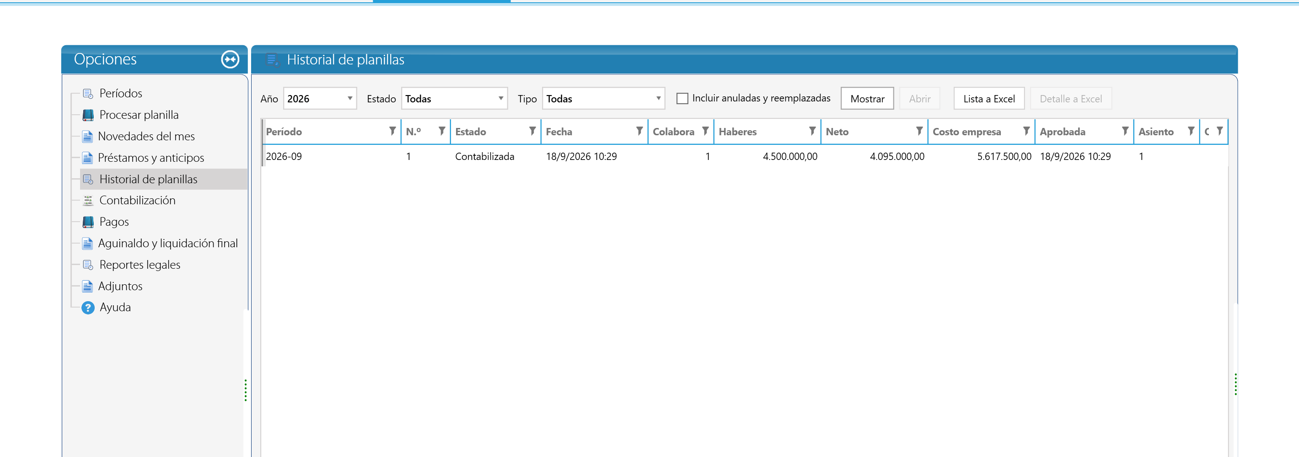The image size is (1299, 457).
Task: Click the Adjuntos document icon
Action: [87, 286]
